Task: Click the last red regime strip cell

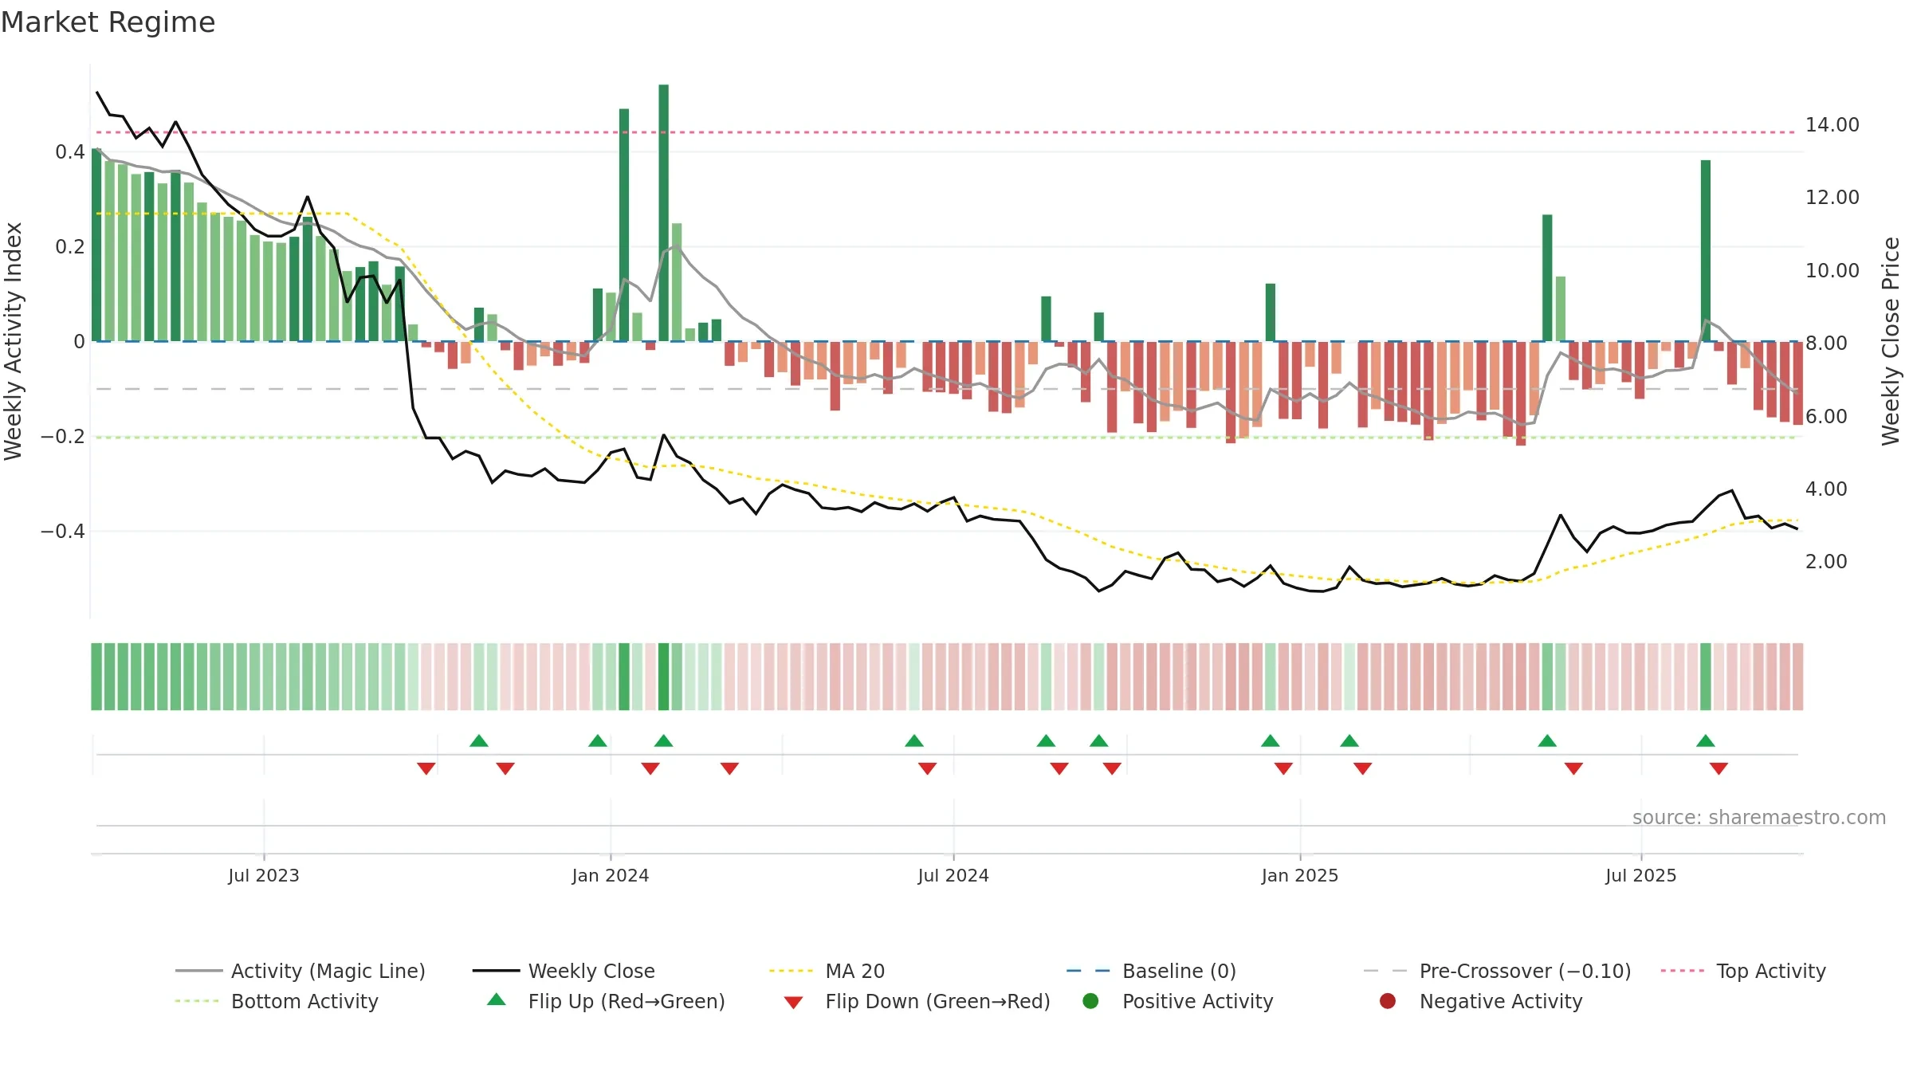Action: [1797, 677]
